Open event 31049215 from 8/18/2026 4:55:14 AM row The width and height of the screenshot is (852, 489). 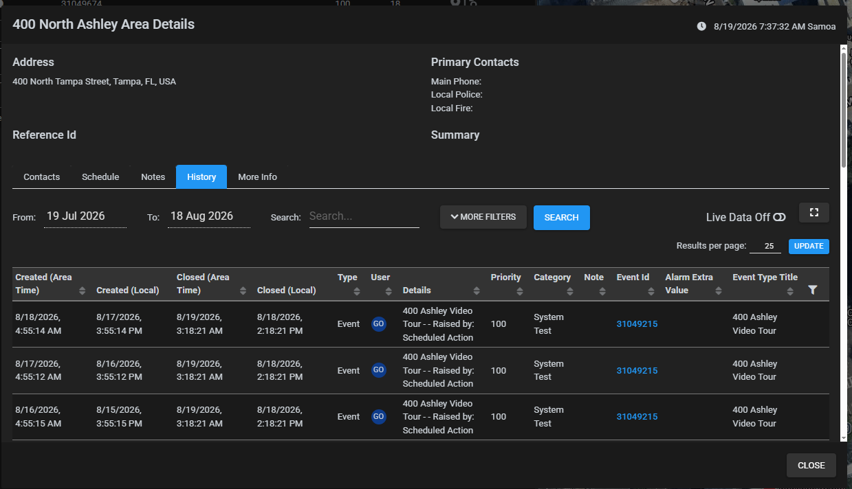637,324
